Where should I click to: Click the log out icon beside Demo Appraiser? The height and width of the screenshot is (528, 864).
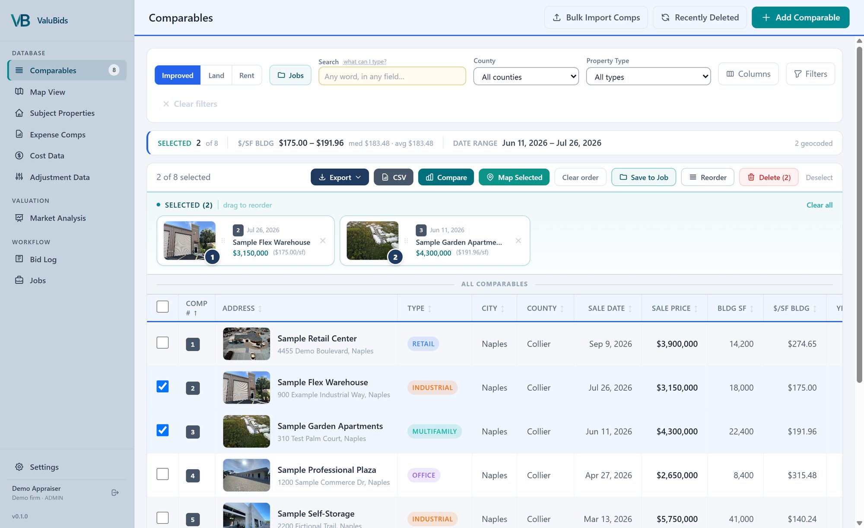point(115,493)
